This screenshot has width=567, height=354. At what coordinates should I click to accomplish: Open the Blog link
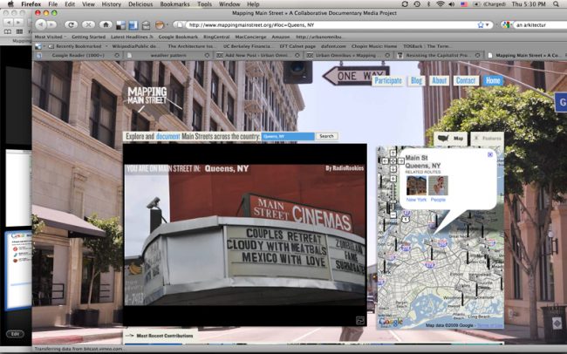coord(416,80)
